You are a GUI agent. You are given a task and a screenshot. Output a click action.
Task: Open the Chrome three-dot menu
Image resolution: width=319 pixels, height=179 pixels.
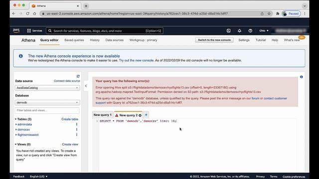tap(305, 13)
